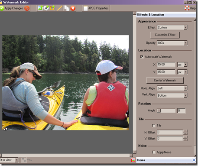Screen dimensions: 198x166
Task: Add a frame watermark icon
Action: [x=52, y=8]
